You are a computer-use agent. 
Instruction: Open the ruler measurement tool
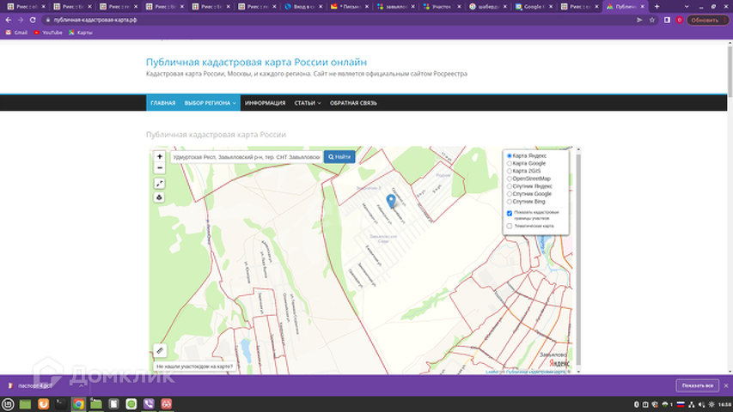tap(160, 351)
